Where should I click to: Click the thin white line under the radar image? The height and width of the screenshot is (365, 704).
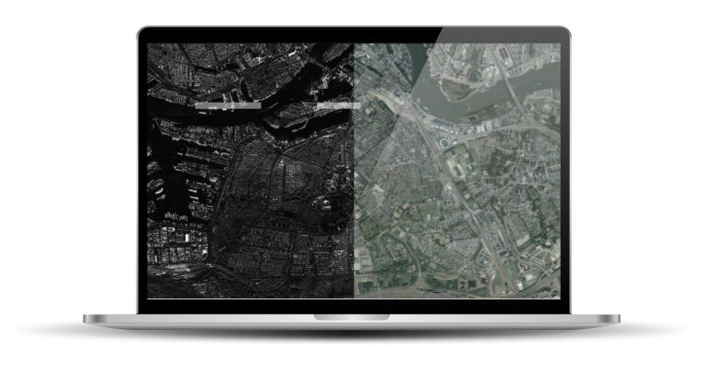tap(250, 298)
